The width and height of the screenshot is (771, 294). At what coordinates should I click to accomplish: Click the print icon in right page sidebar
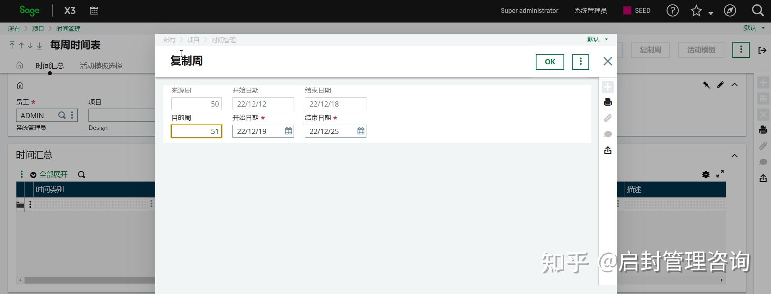click(763, 130)
